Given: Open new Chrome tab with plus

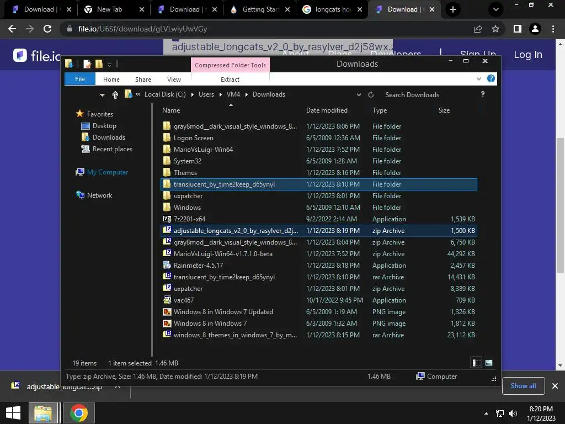Looking at the screenshot, I should coord(453,9).
